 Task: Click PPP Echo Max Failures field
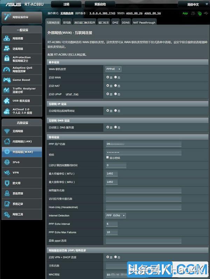(112, 232)
